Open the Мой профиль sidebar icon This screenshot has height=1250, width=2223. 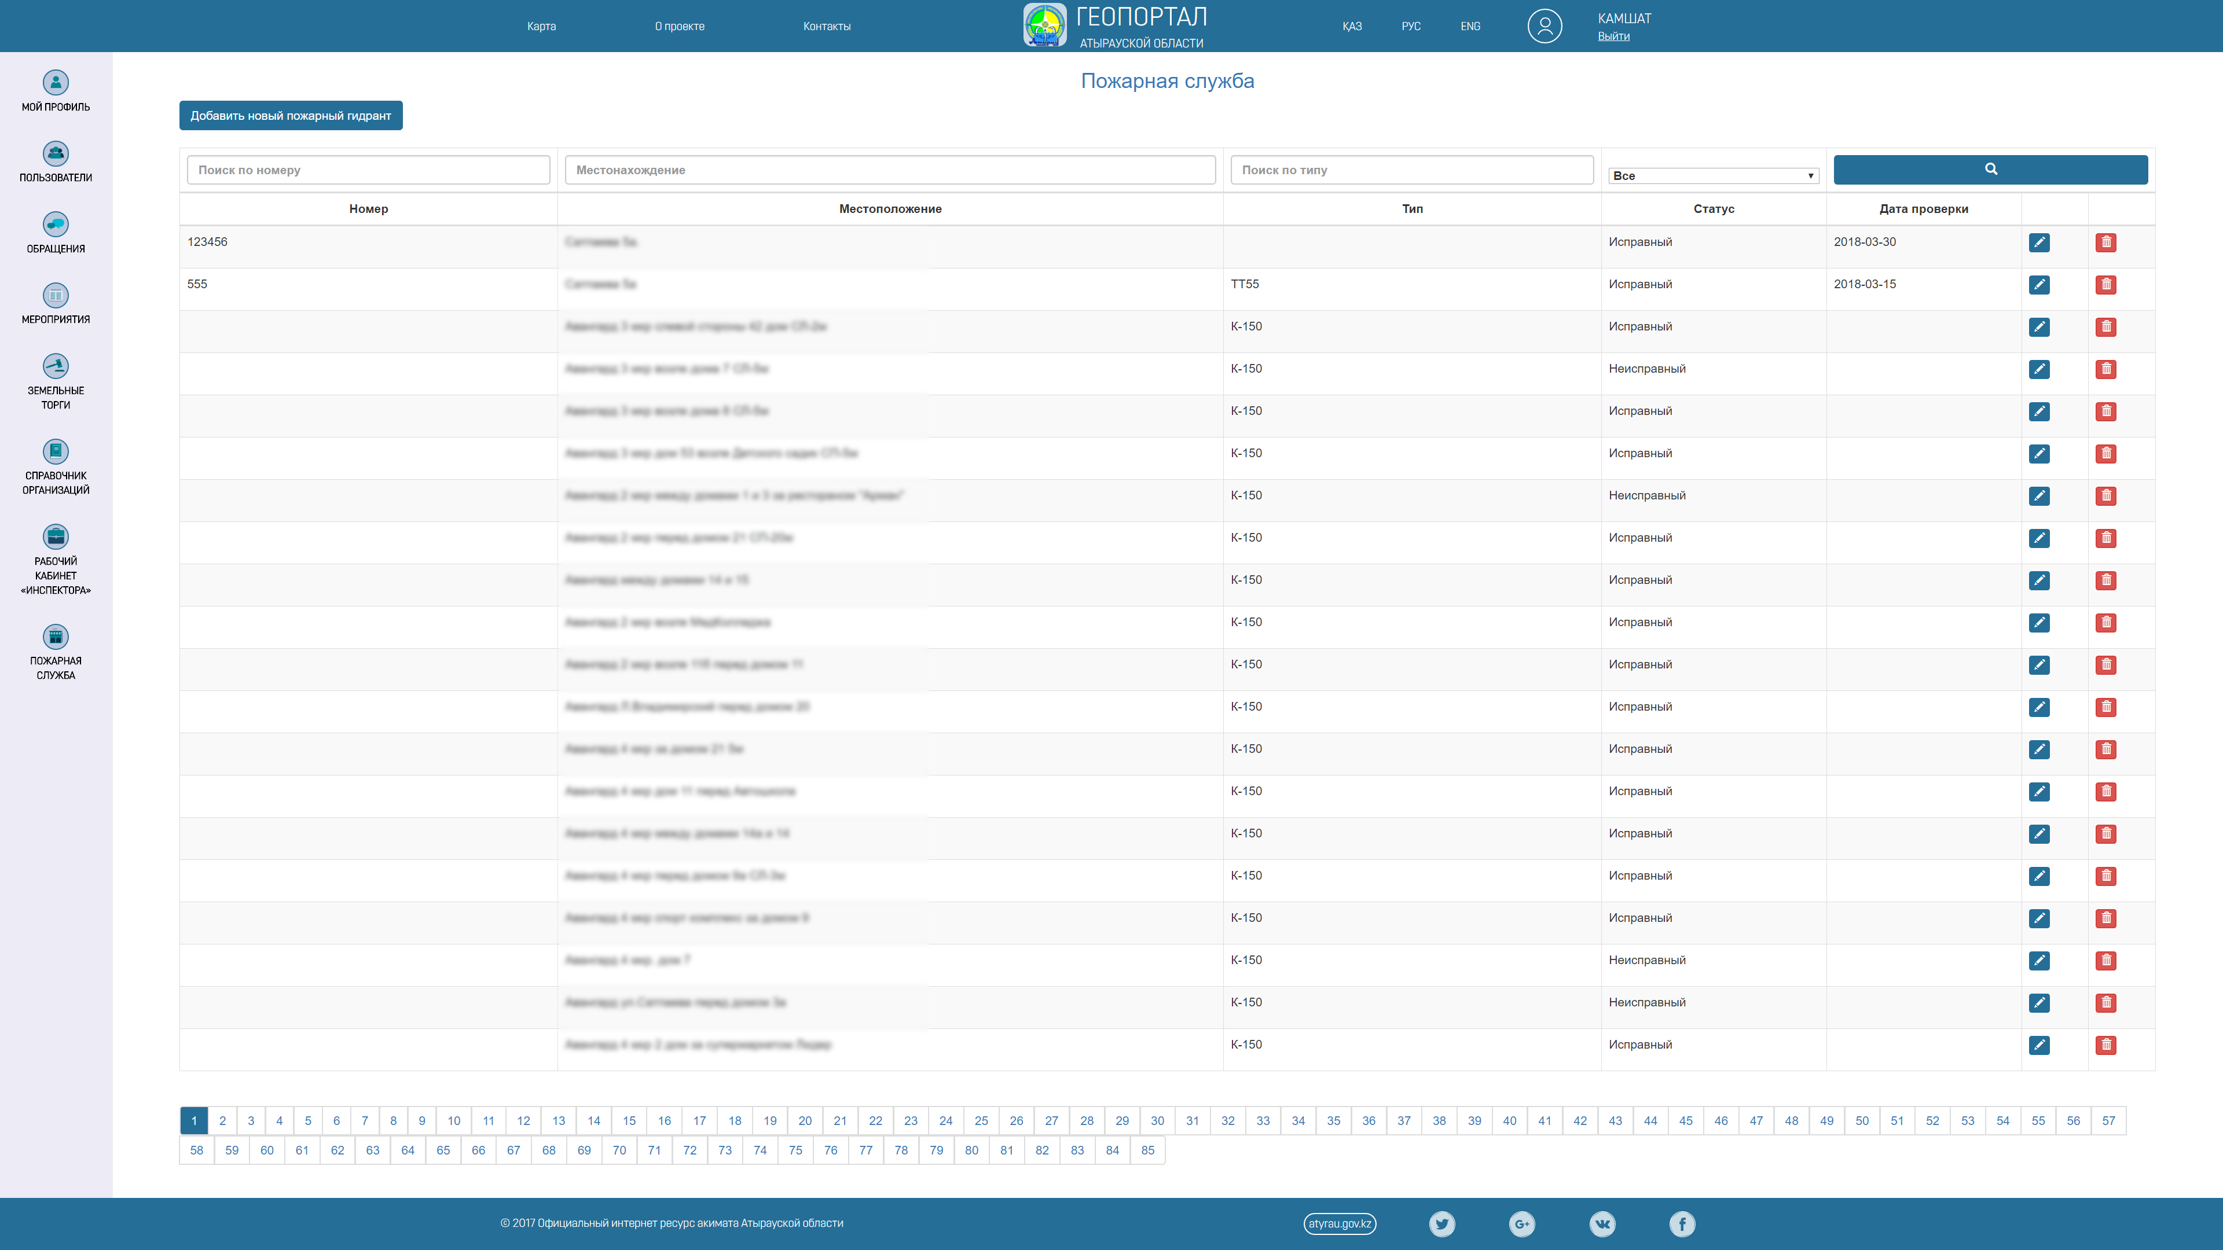pyautogui.click(x=55, y=82)
